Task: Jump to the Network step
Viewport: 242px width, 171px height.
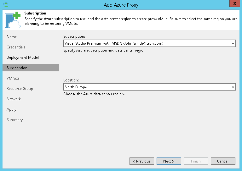Action: tap(14, 99)
